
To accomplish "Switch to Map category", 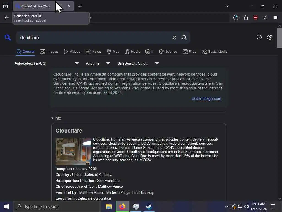I will click(113, 52).
